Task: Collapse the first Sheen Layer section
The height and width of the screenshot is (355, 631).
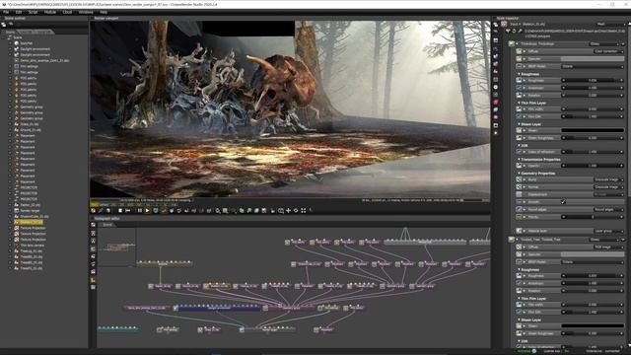Action: [x=520, y=124]
